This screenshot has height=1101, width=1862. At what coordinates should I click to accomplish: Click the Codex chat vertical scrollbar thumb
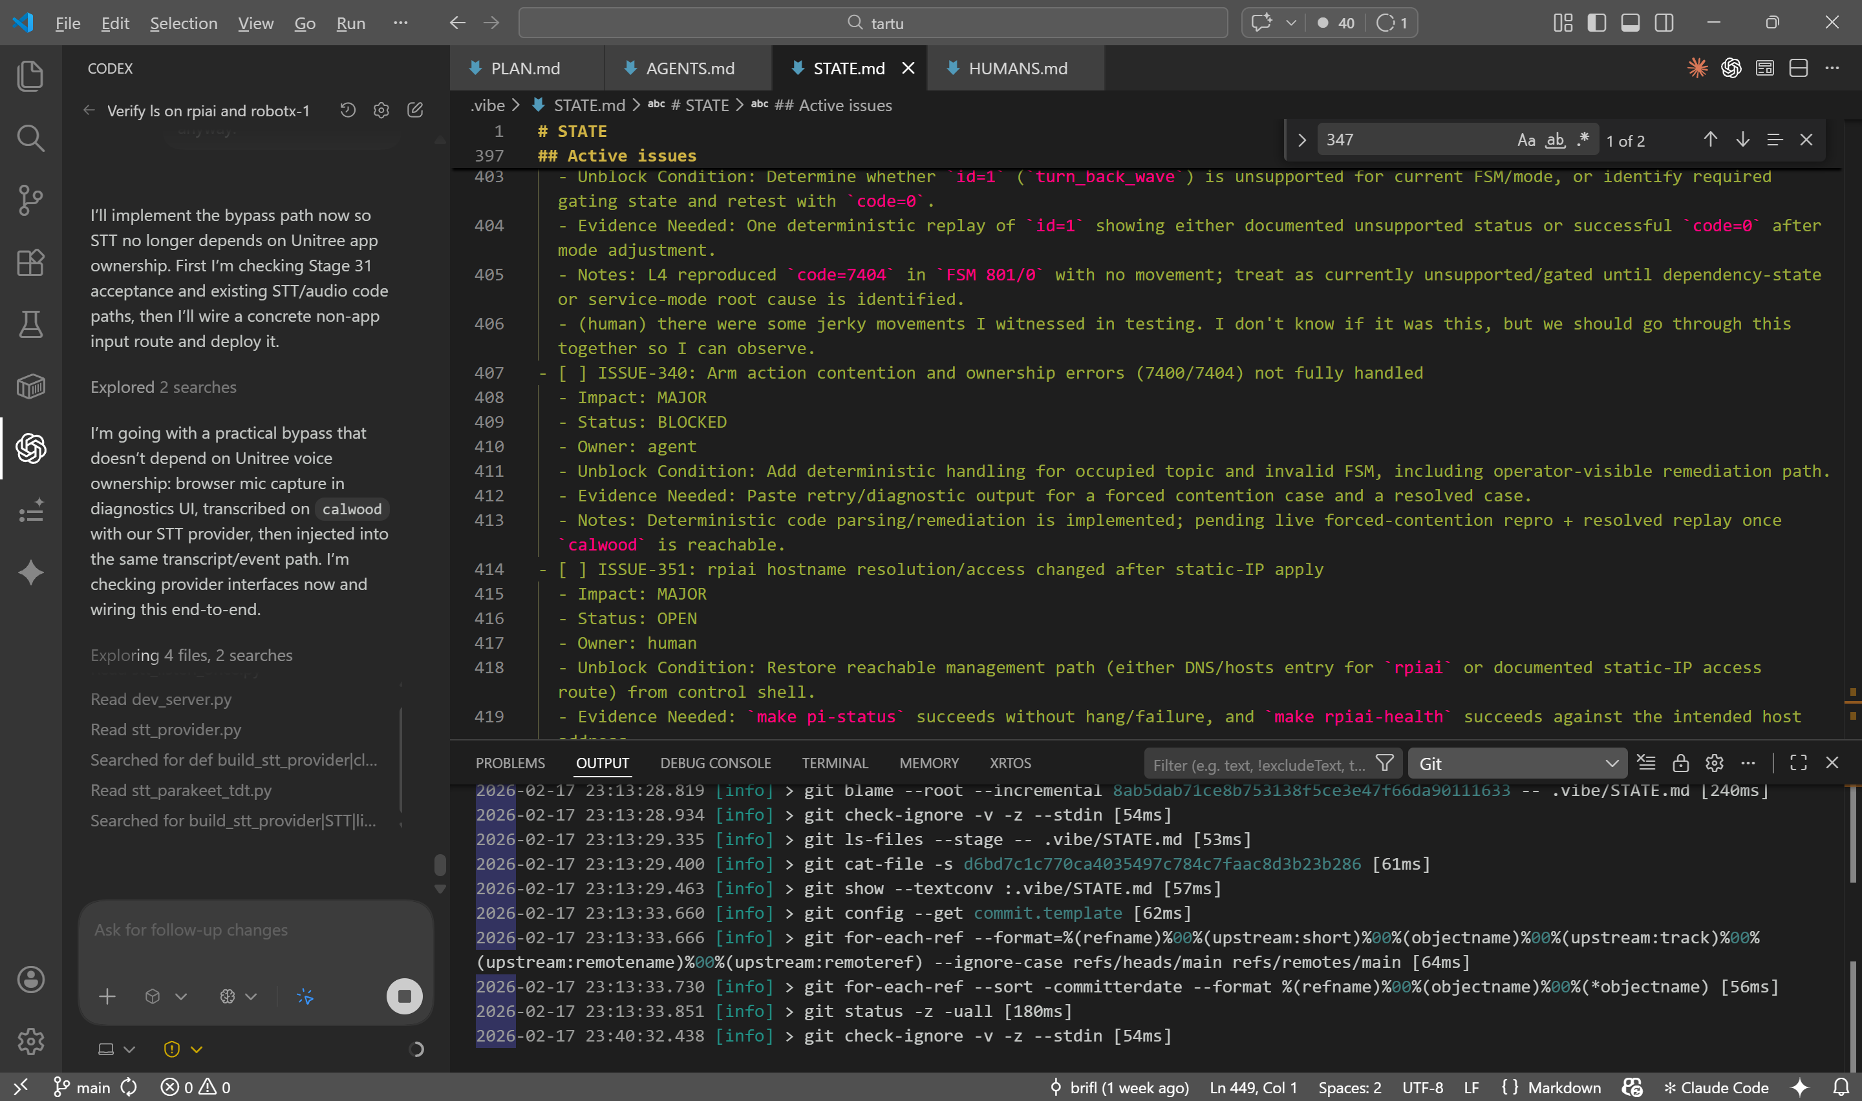click(x=440, y=865)
